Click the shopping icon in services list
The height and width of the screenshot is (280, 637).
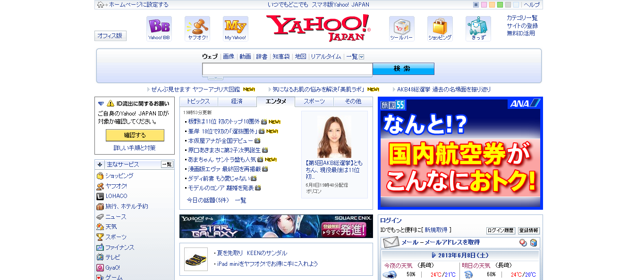100,176
